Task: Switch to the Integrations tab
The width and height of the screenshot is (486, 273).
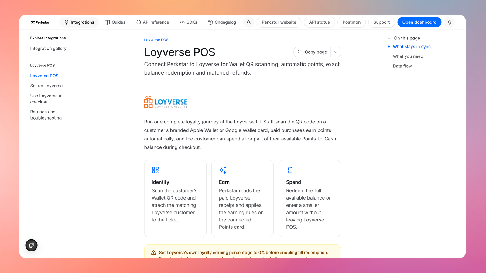Action: pyautogui.click(x=79, y=22)
